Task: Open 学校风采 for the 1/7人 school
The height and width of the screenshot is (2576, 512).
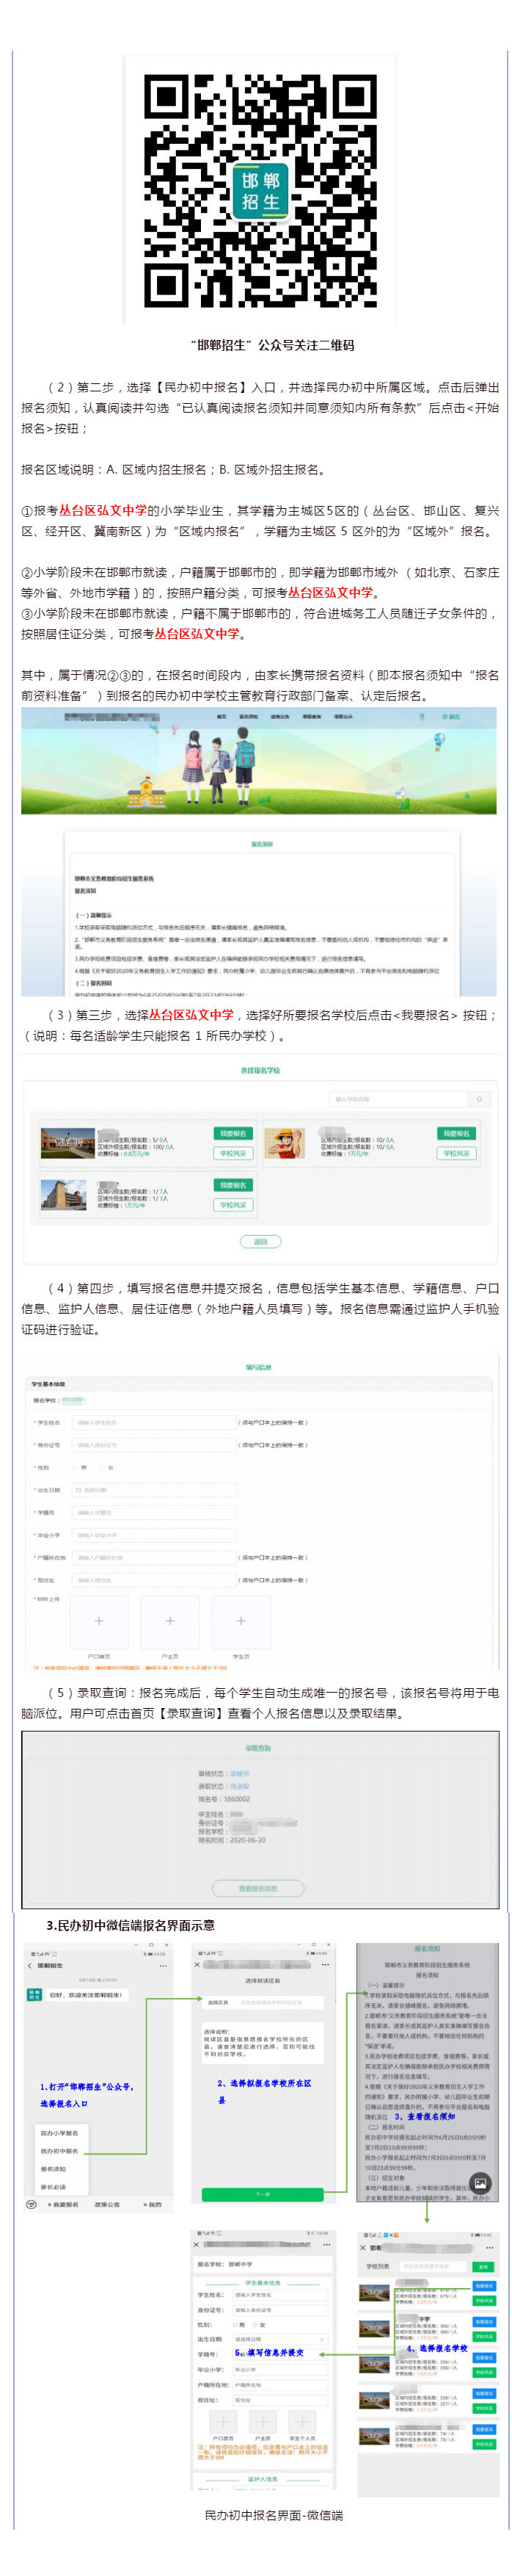Action: tap(233, 1205)
